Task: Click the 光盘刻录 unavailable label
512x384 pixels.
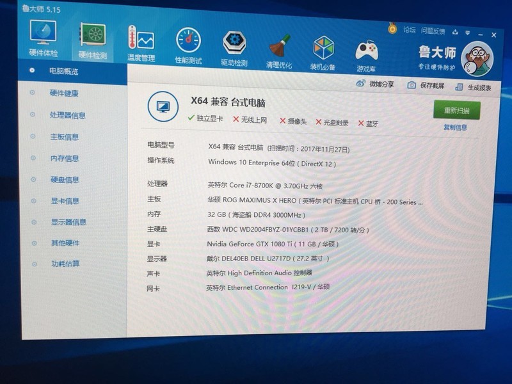Action: pos(332,122)
